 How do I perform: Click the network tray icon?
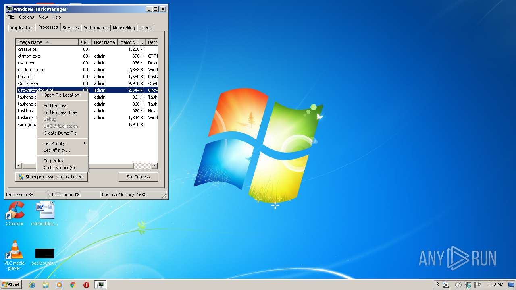pos(468,285)
